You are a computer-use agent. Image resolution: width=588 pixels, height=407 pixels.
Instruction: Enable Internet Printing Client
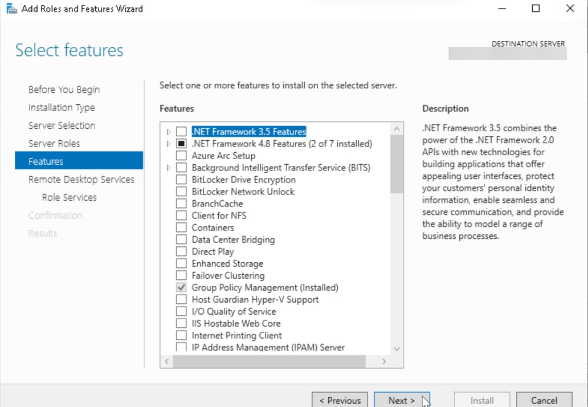point(181,335)
